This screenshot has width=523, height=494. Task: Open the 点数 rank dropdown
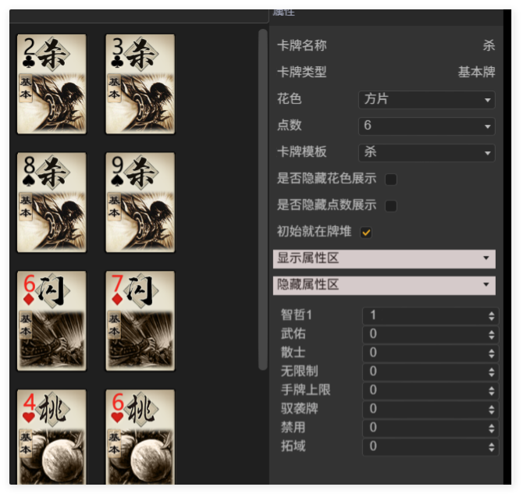(427, 126)
